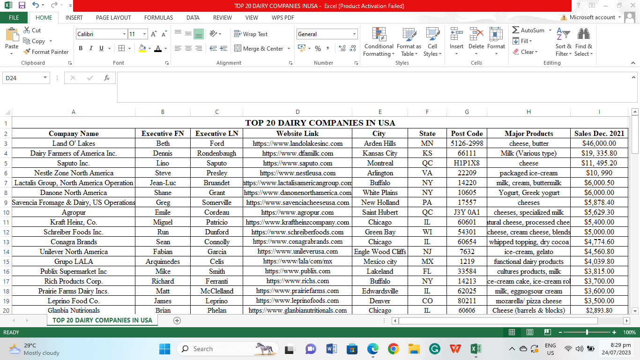Switch to the PAGE LAYOUT tab

click(x=113, y=18)
